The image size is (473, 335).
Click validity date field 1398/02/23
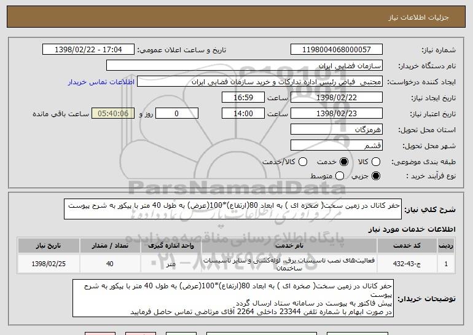337,114
